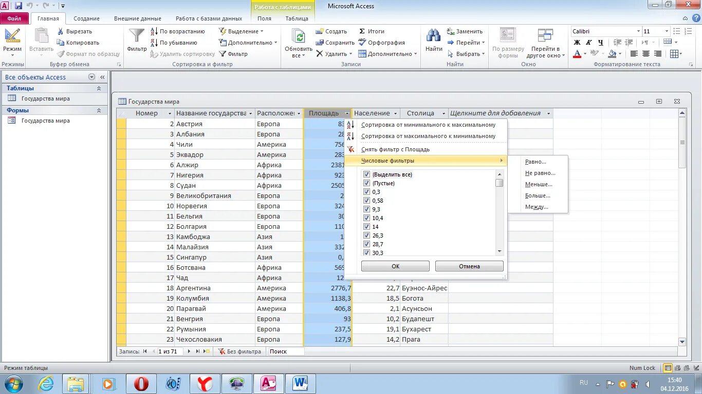Open the Площадь column dropdown arrow
702x394 pixels.
point(347,113)
